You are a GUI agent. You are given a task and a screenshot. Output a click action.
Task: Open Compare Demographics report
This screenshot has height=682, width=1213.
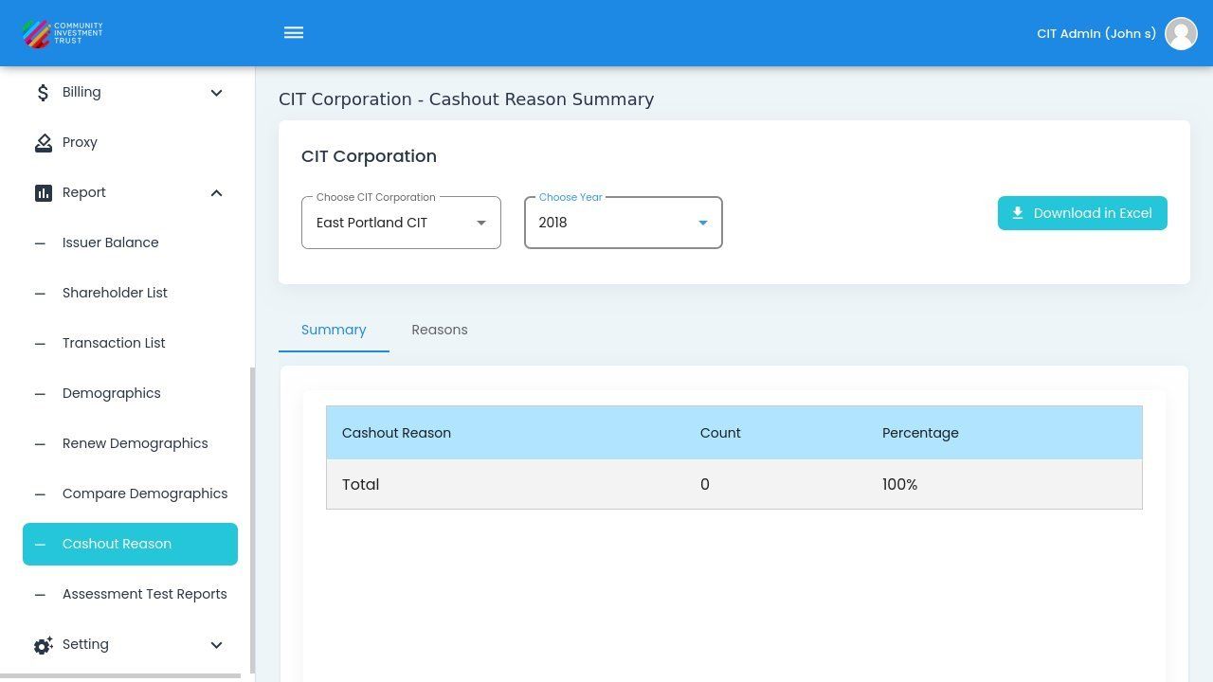[144, 494]
